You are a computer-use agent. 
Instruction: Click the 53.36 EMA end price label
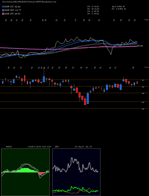(140, 46)
